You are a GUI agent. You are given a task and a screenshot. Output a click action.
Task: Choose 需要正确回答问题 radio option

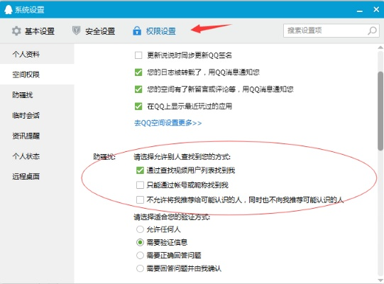140,256
